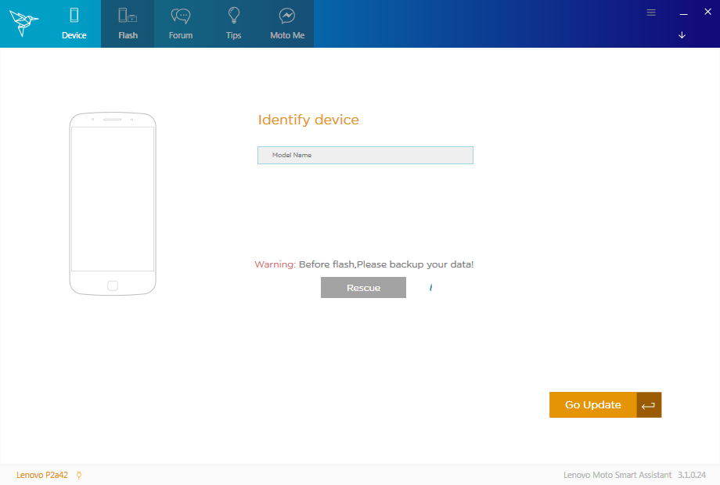Screen dimensions: 720x485
Task: Click the download arrow icon
Action: click(x=682, y=35)
